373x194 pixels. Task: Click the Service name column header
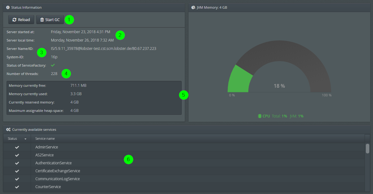[x=198, y=139]
